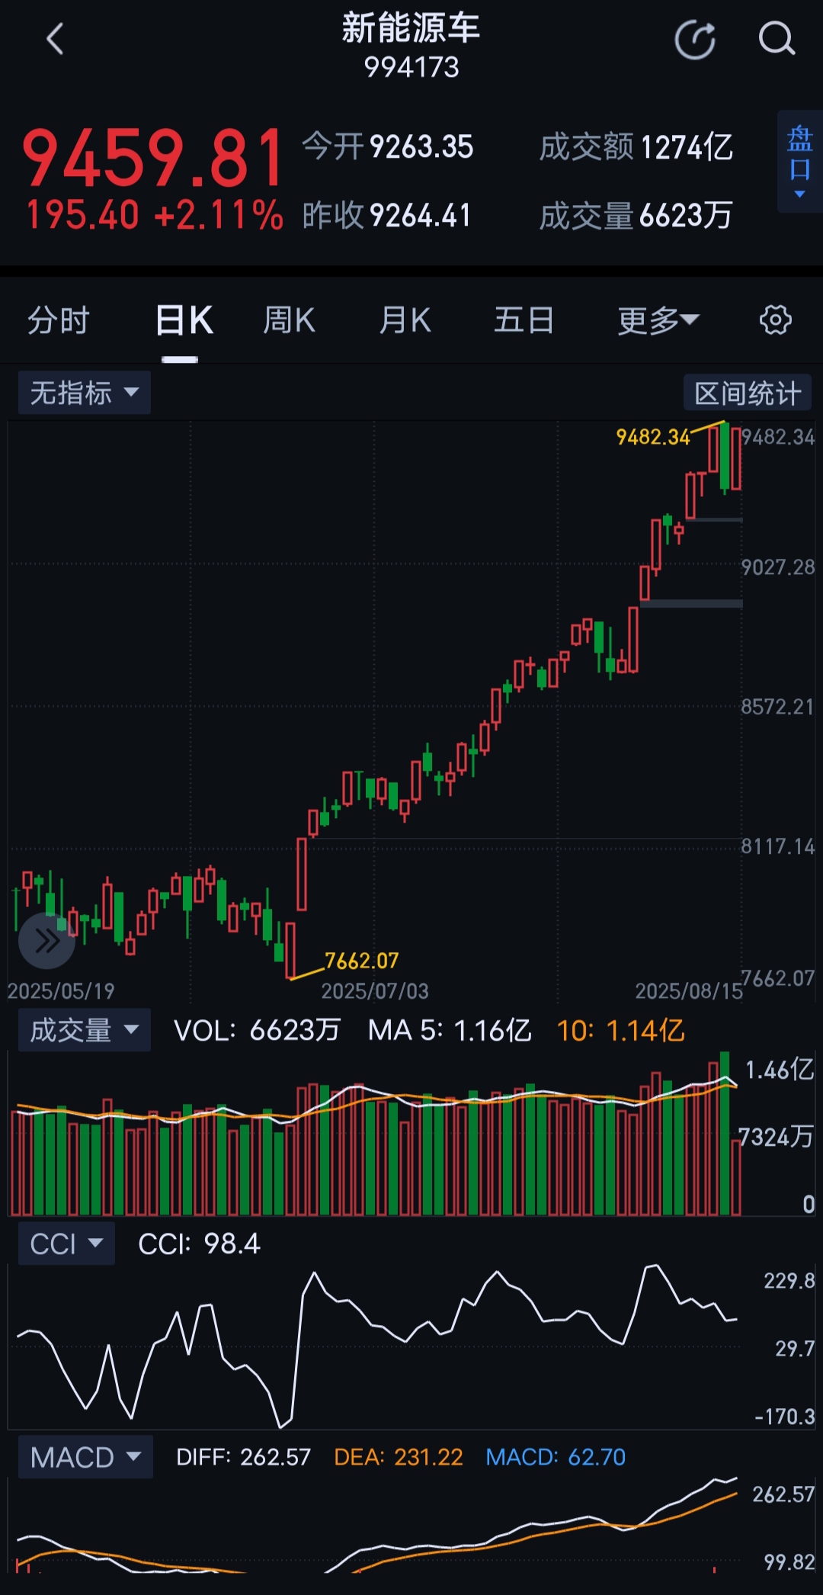Screen dimensions: 823x1595
Task: Tap axis label 9027.28
Action: 778,567
